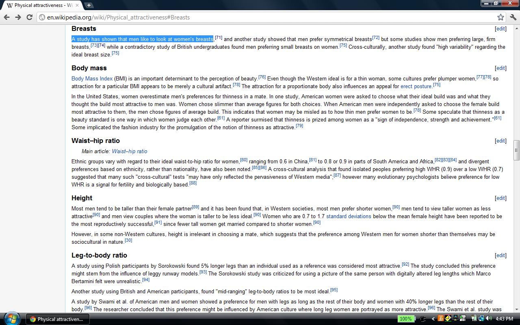Open citation [30] after sociocultural in nature
The image size is (520, 325).
tap(128, 240)
